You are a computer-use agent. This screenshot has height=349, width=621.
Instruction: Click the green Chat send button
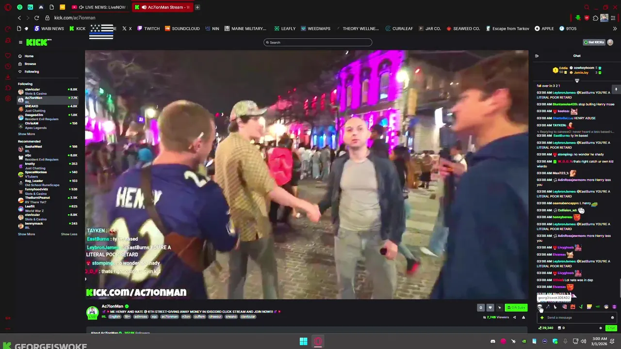coord(611,328)
